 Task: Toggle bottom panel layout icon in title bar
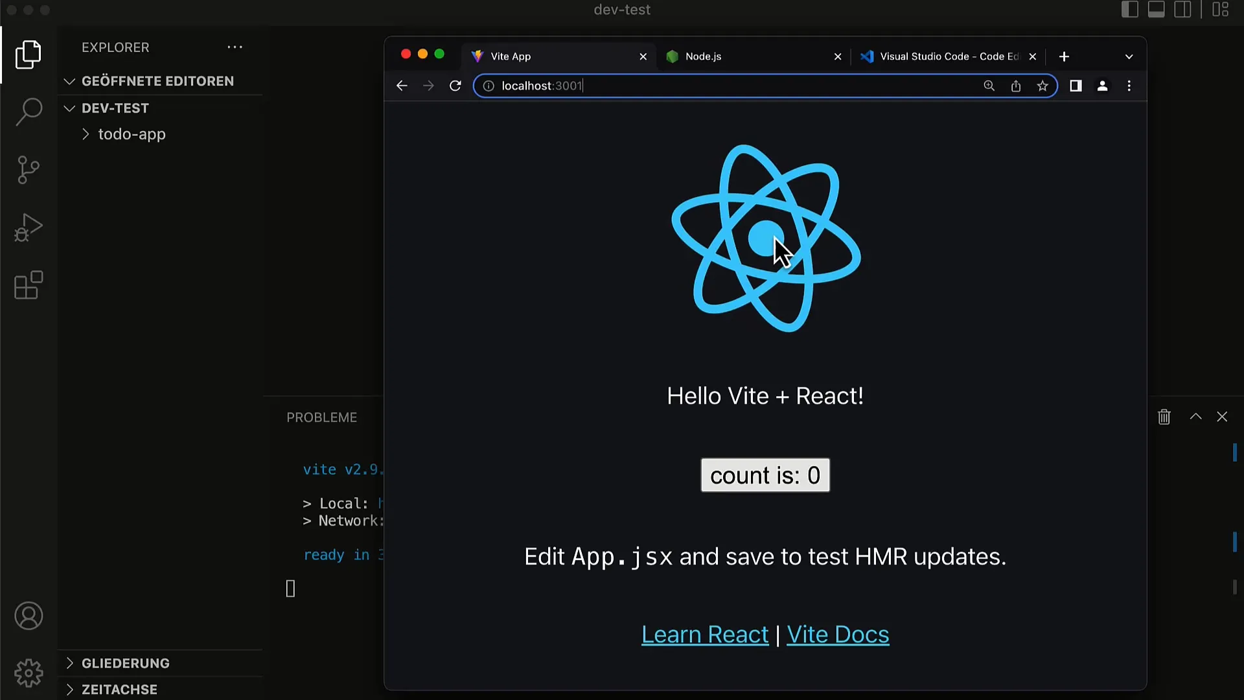tap(1157, 10)
